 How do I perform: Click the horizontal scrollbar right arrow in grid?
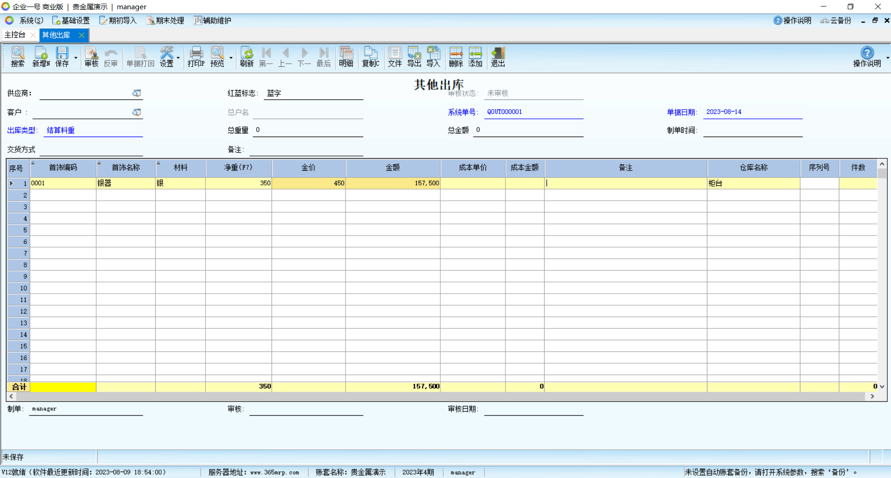(x=872, y=396)
